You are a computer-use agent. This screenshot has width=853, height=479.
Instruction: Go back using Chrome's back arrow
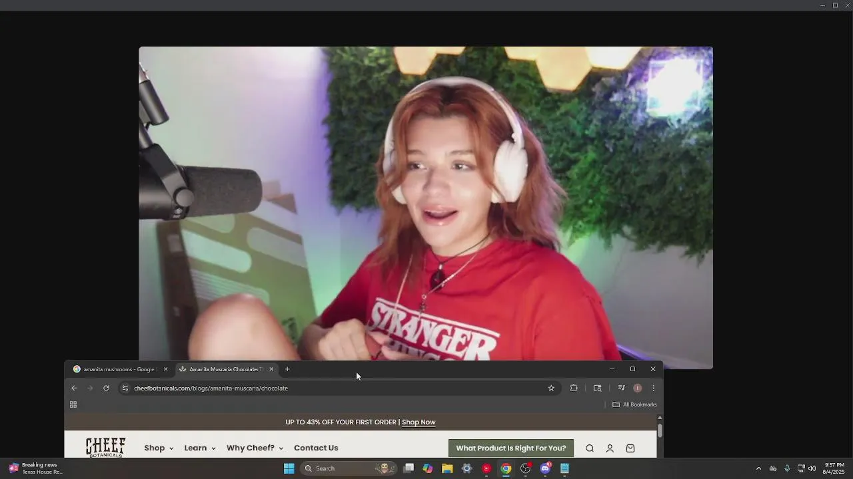(x=74, y=388)
